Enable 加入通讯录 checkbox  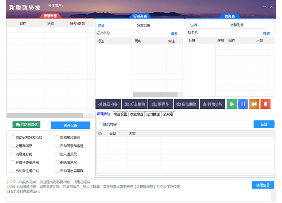tap(58, 154)
